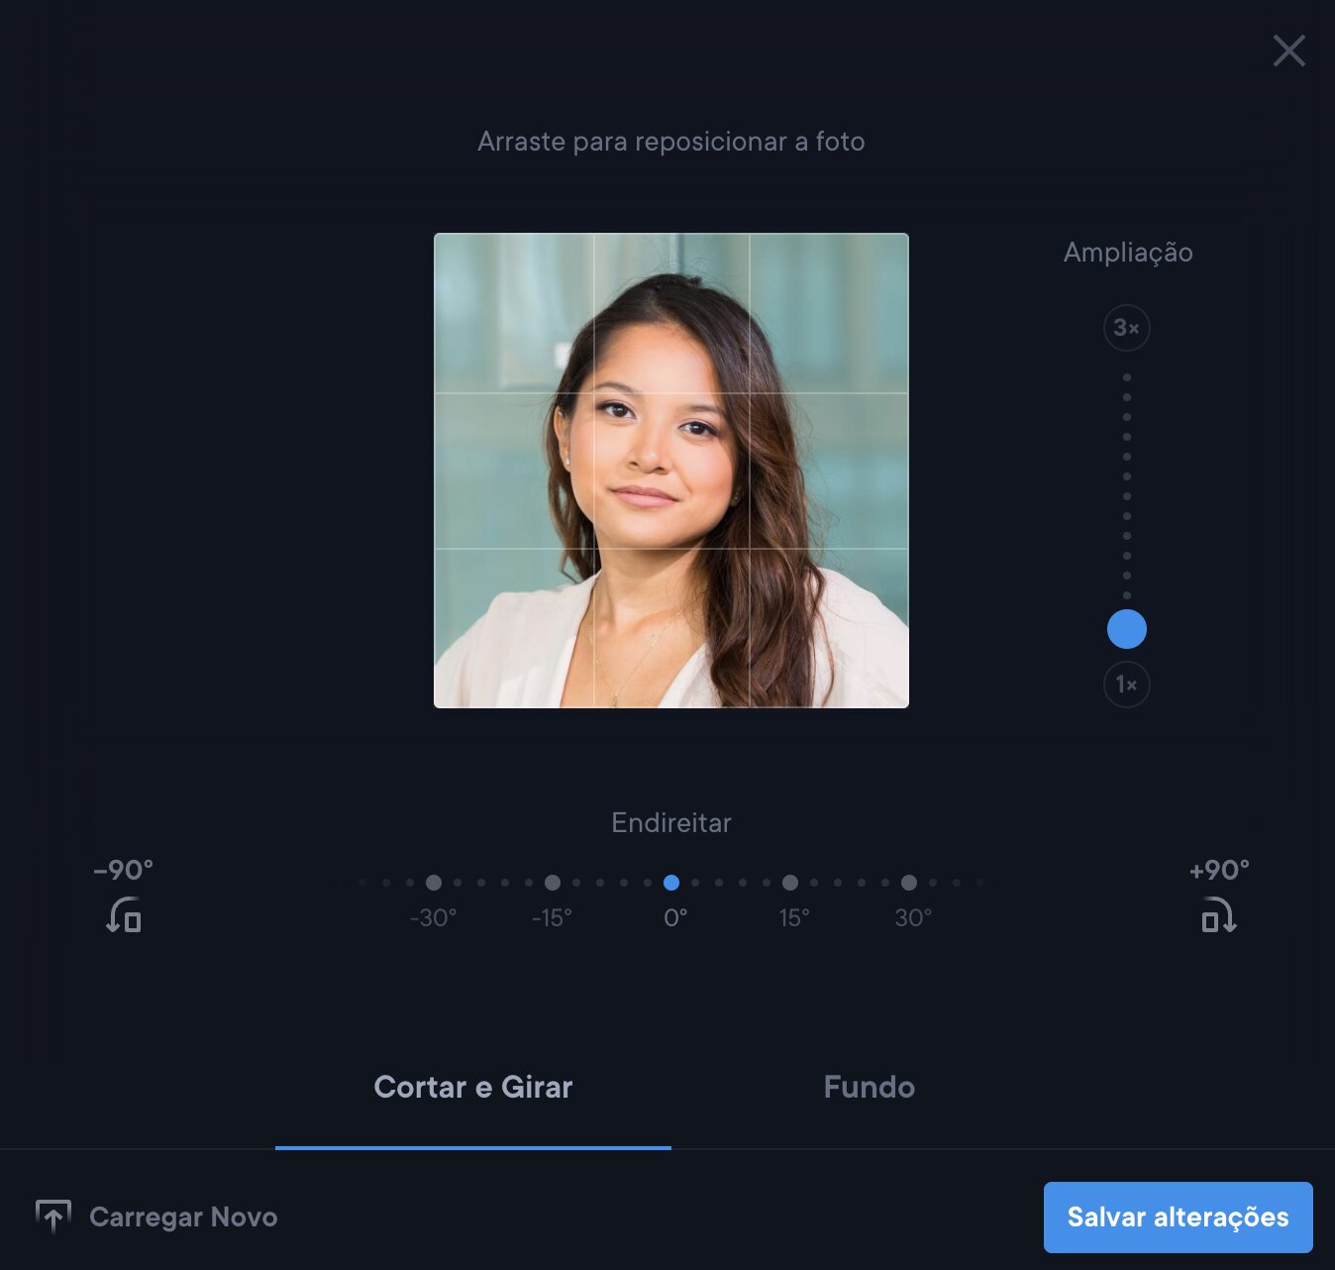Click the rotate right +90° icon
Screen dimensions: 1335x1270
(1219, 914)
